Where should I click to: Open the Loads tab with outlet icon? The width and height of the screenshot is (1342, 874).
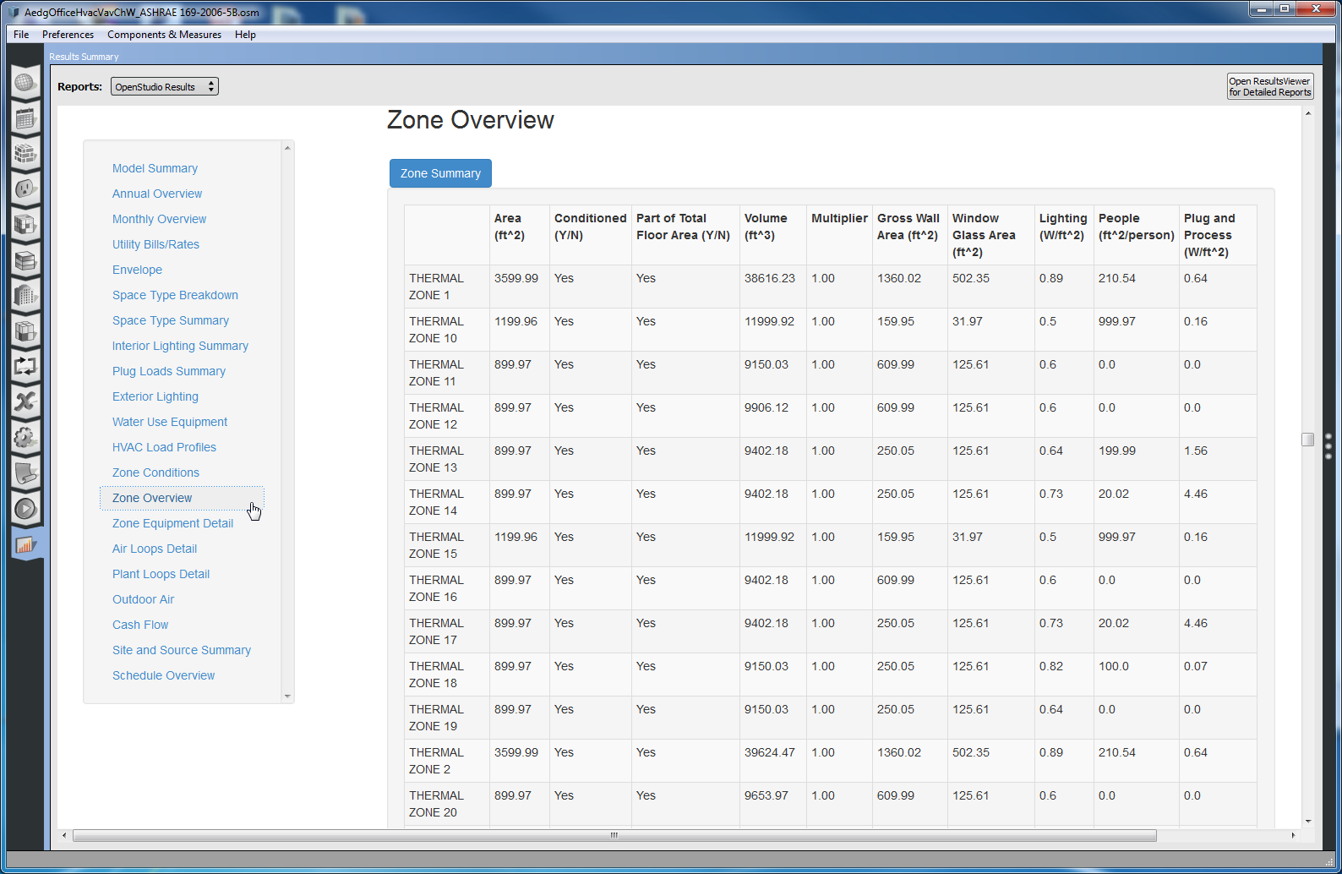[25, 188]
